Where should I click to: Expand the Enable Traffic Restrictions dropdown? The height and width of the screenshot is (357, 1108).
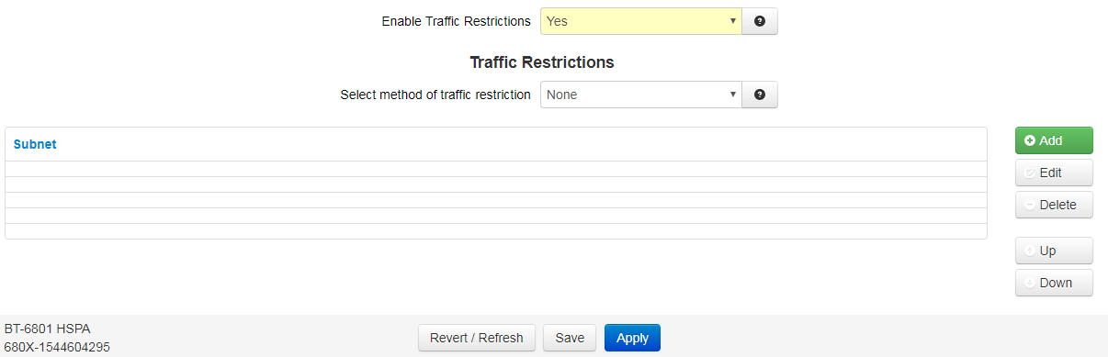(641, 21)
